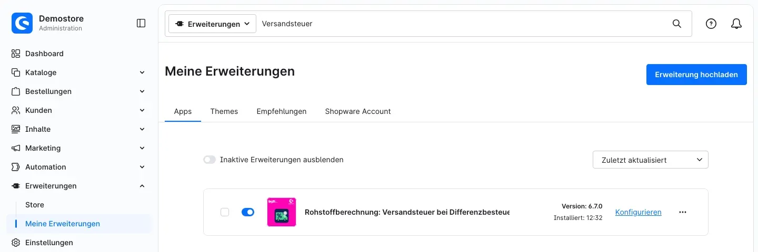Viewport: 758px width, 252px height.
Task: Open the Erweiterungen search scope dropdown
Action: pos(212,24)
